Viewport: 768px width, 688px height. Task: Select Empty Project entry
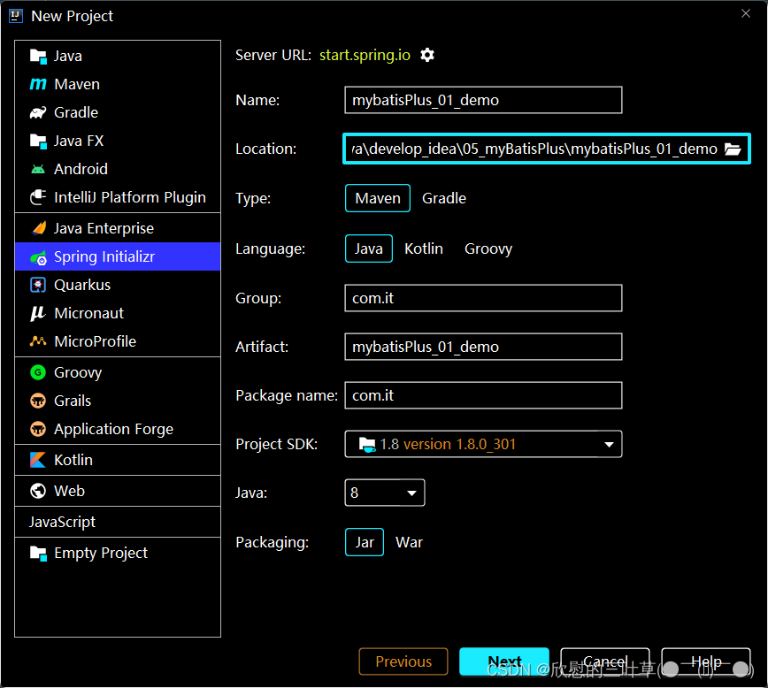click(x=101, y=554)
